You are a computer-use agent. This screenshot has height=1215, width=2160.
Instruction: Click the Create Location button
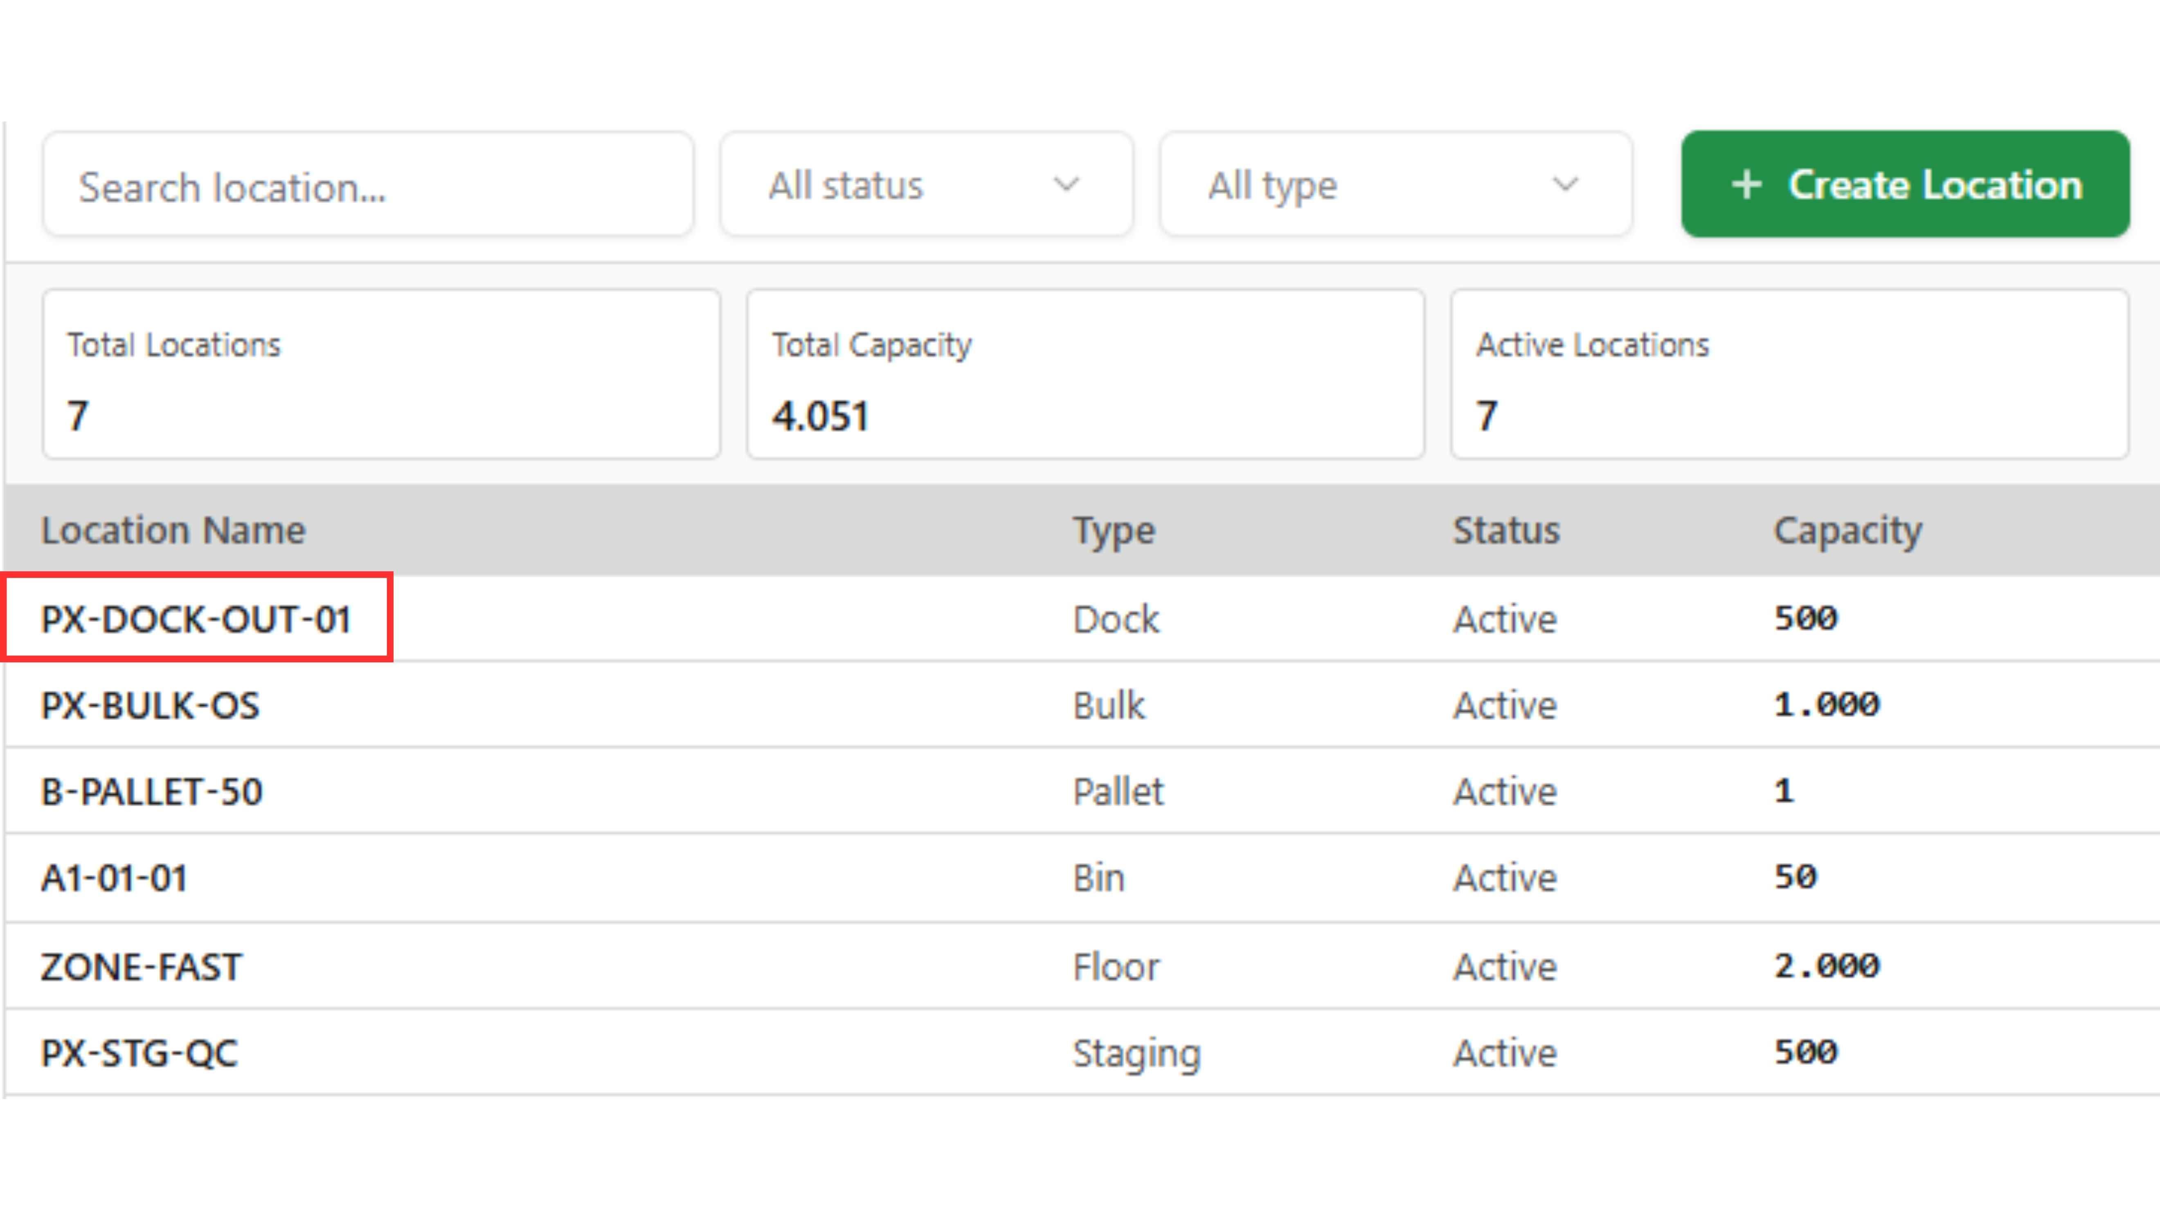1904,184
